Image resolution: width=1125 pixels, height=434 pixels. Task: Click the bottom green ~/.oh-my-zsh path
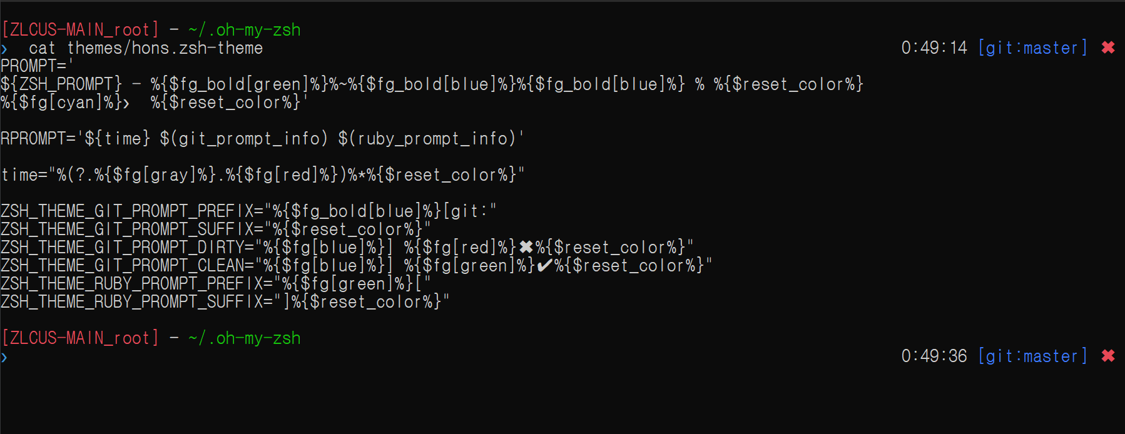click(245, 338)
